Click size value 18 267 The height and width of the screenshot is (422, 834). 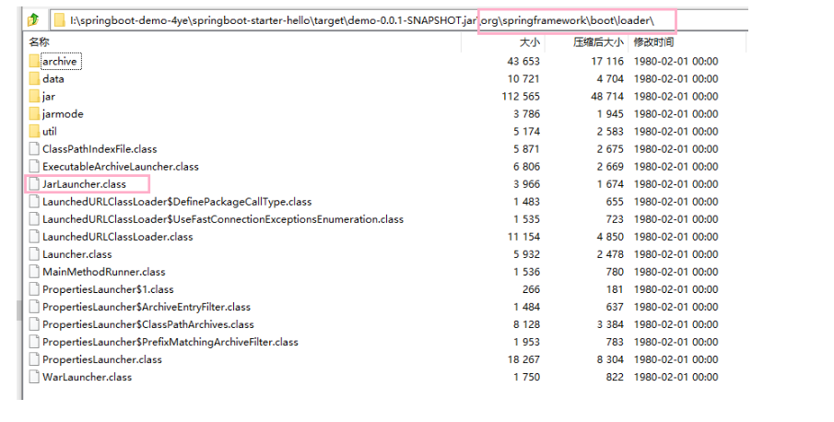523,359
